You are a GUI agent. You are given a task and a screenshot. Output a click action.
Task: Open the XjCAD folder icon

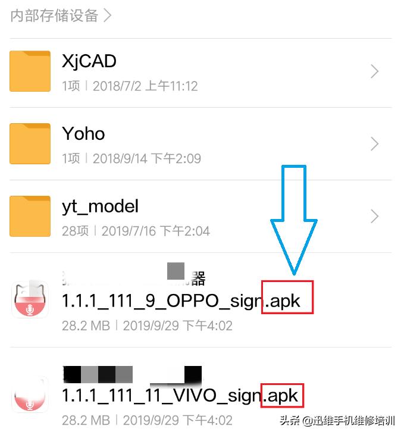30,71
